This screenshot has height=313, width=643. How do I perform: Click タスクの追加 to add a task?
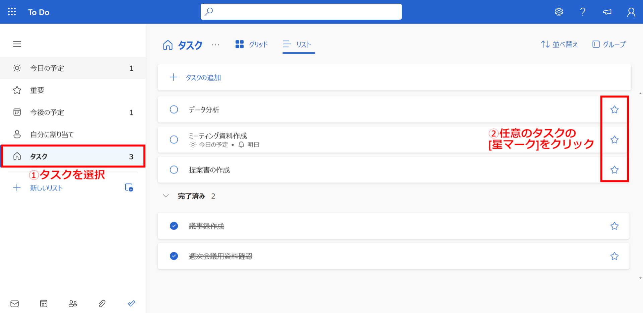coord(204,77)
